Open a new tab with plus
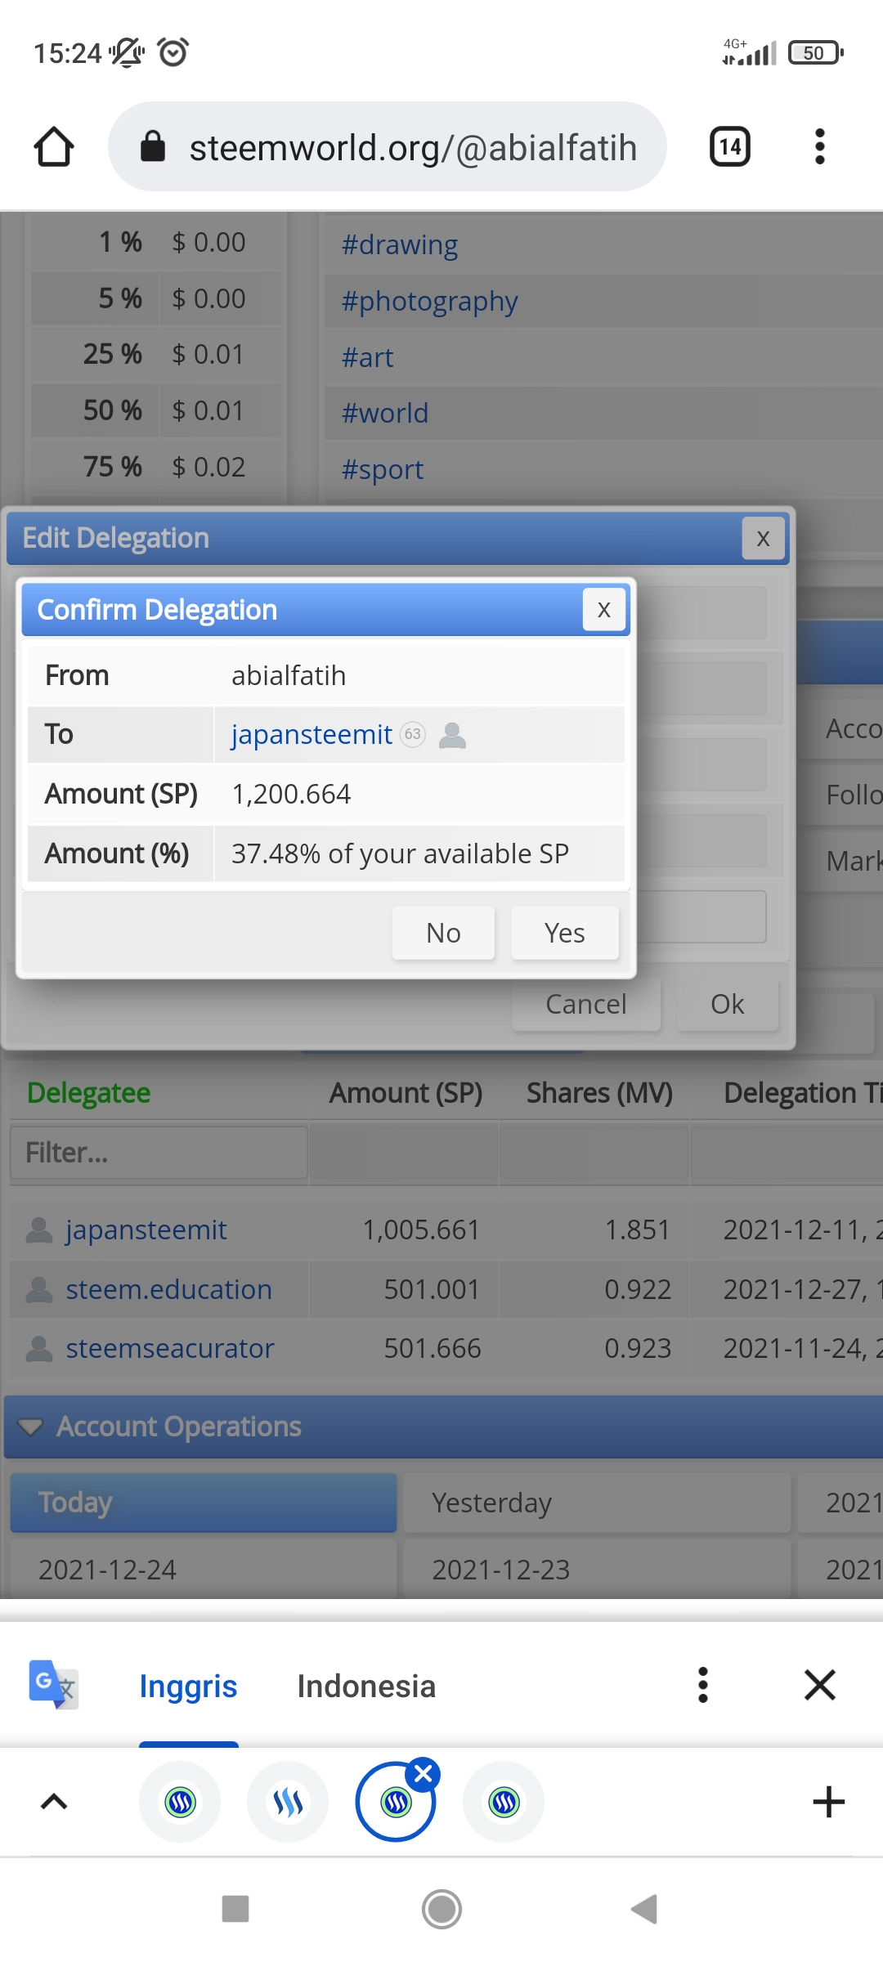The image size is (883, 1962). 828,1802
